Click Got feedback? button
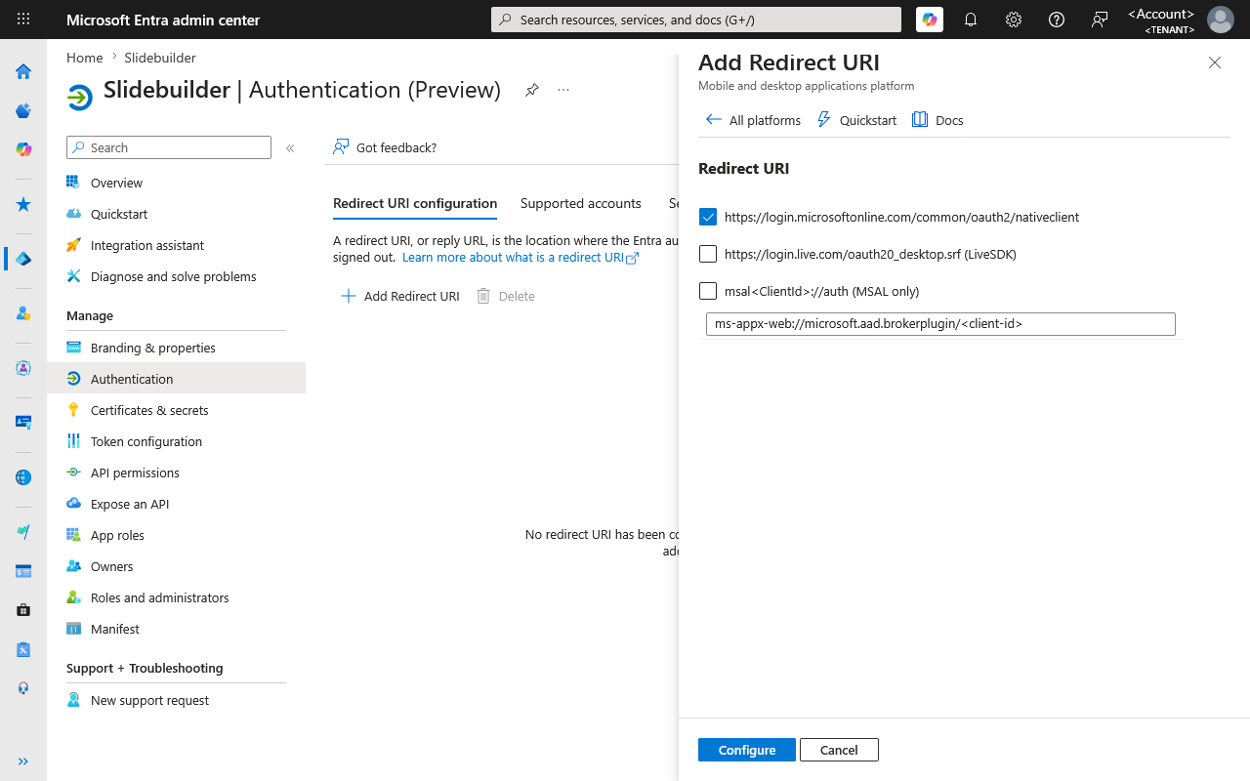The height and width of the screenshot is (781, 1250). pyautogui.click(x=385, y=147)
